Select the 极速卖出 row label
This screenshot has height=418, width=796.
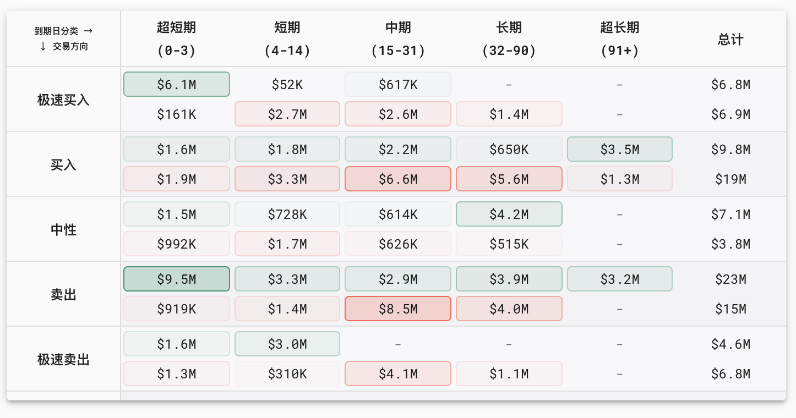(63, 359)
